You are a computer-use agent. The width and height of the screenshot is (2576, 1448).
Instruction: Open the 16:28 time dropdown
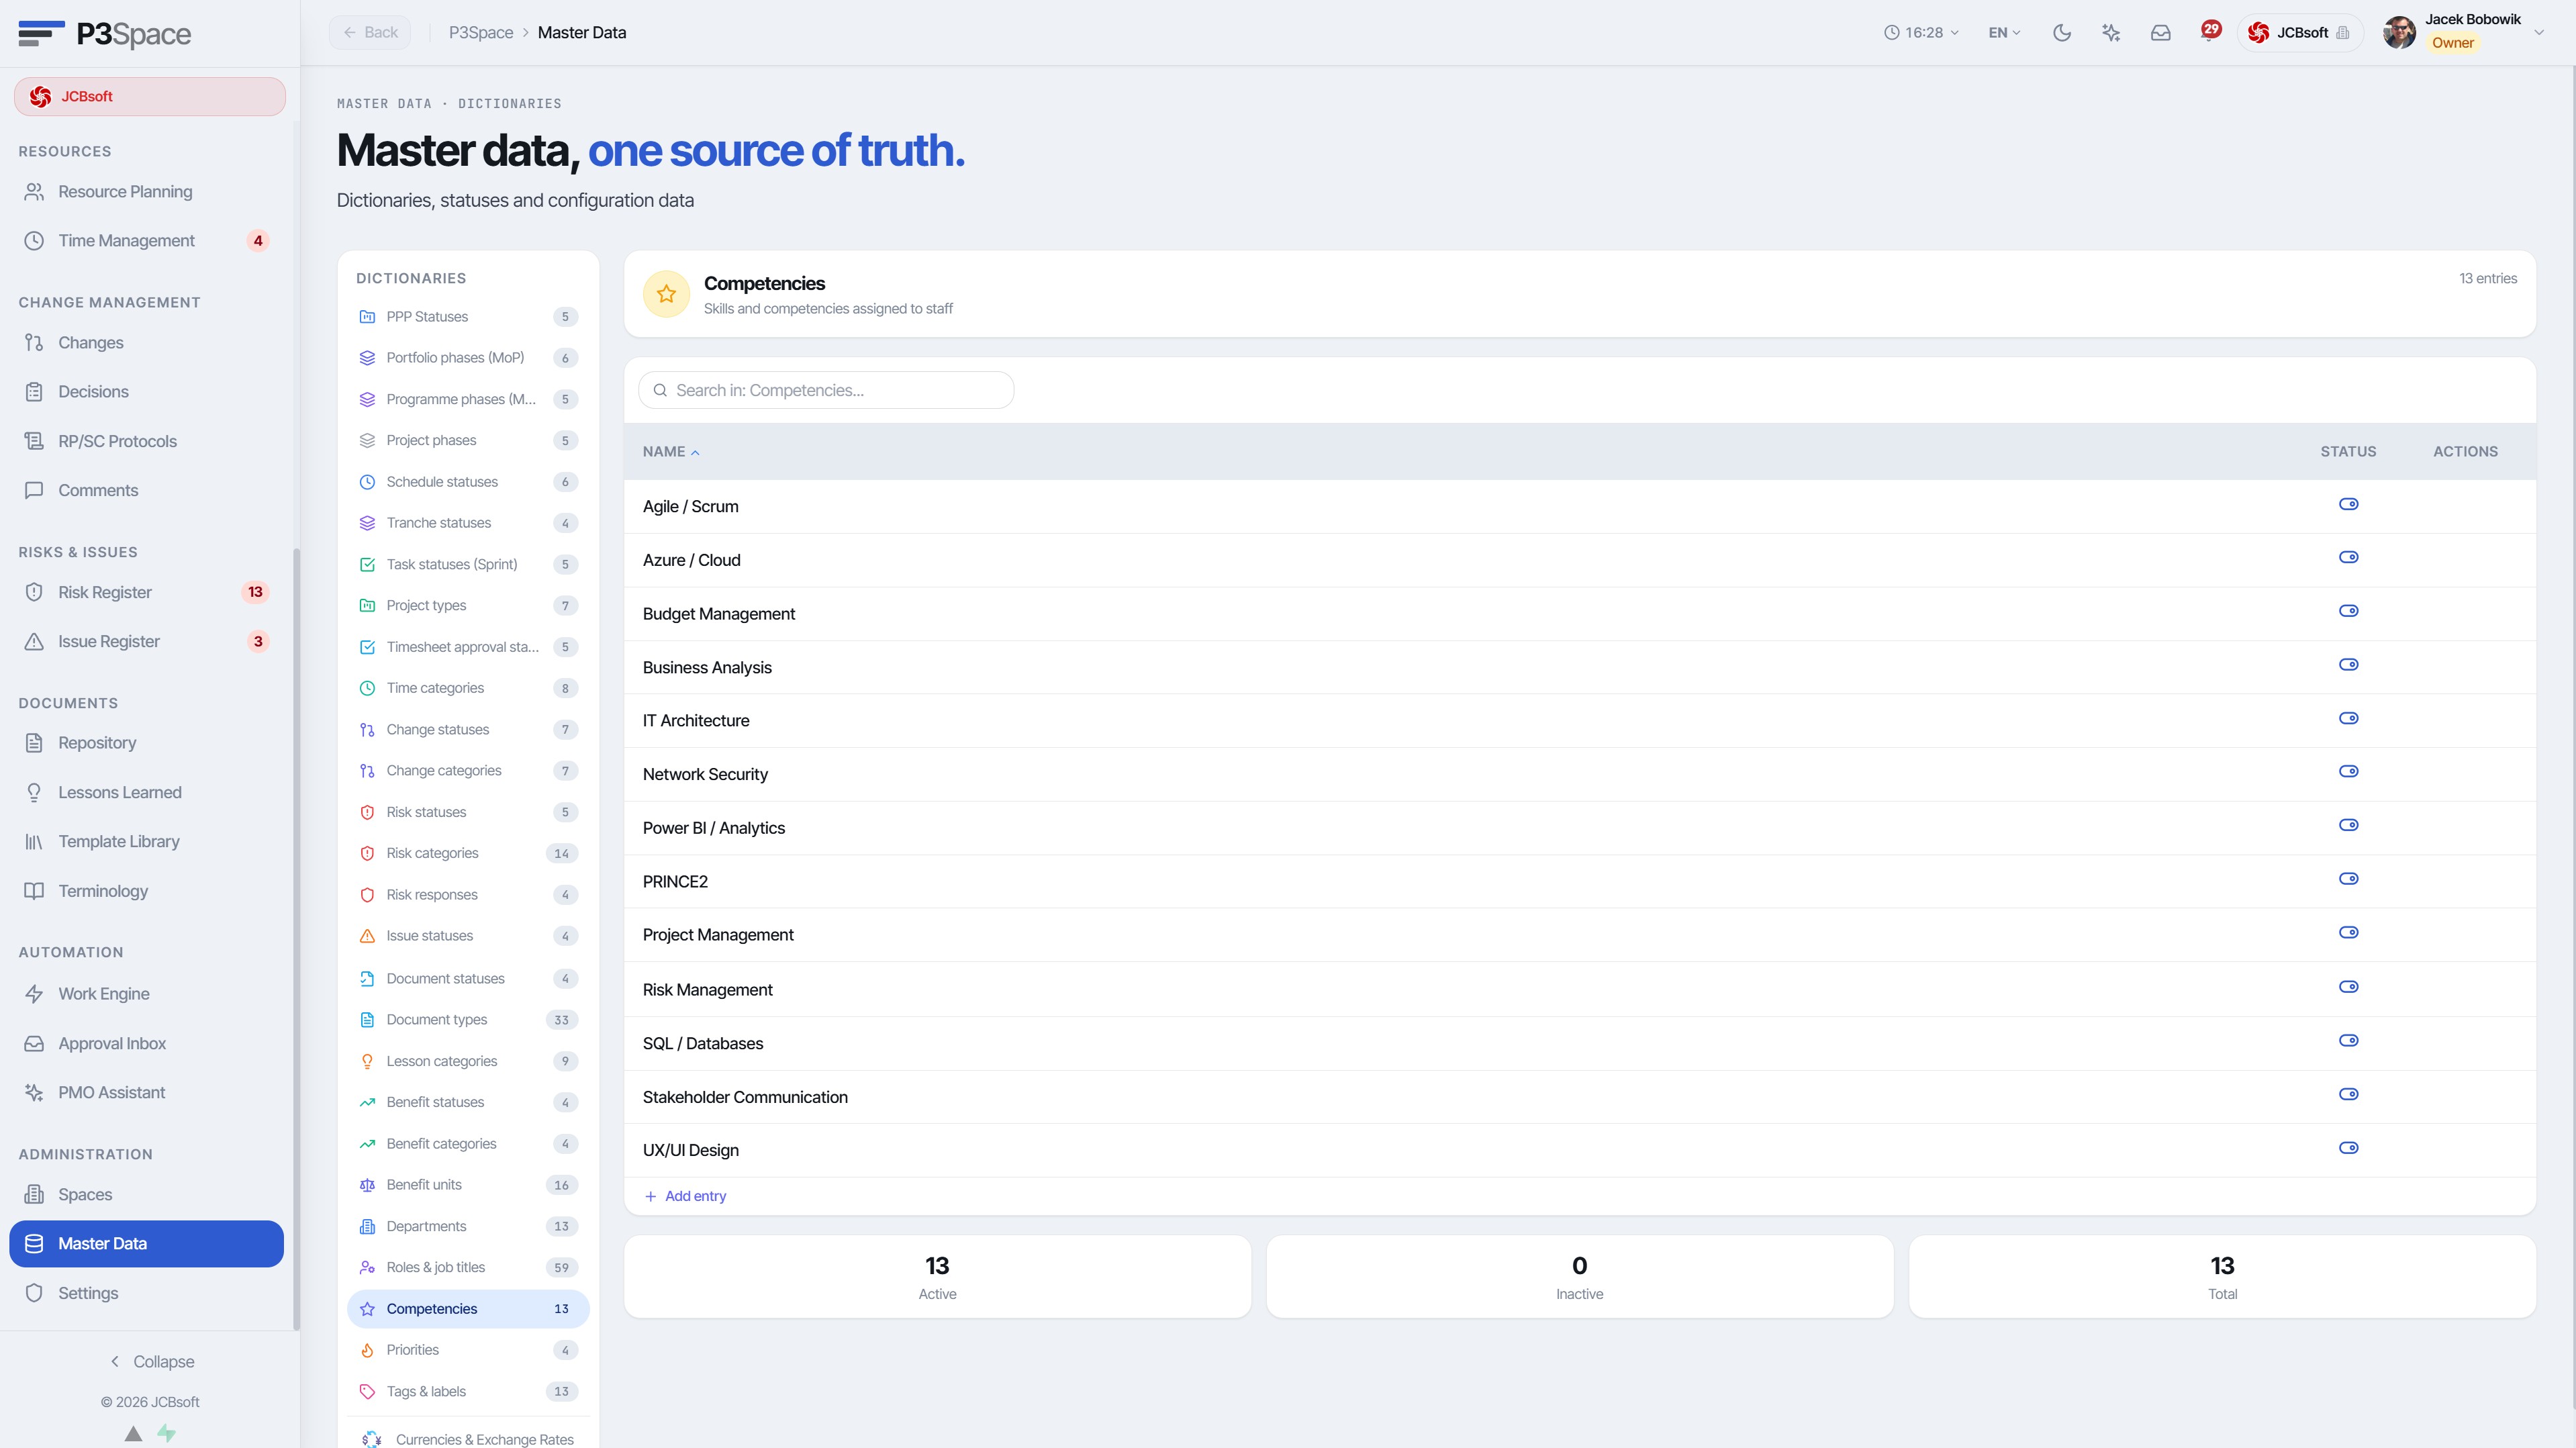[x=1921, y=32]
